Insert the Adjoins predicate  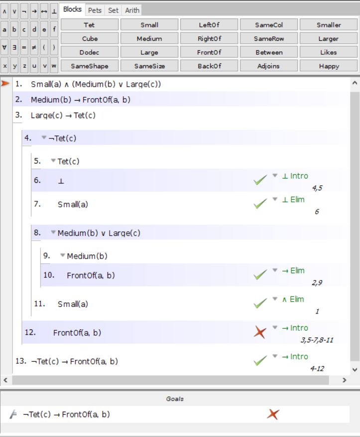click(269, 66)
